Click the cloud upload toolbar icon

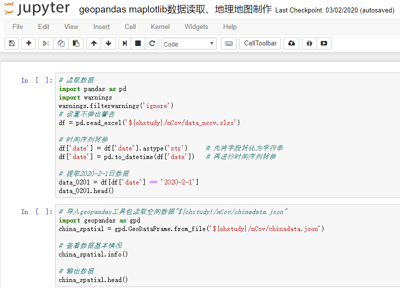pos(291,43)
